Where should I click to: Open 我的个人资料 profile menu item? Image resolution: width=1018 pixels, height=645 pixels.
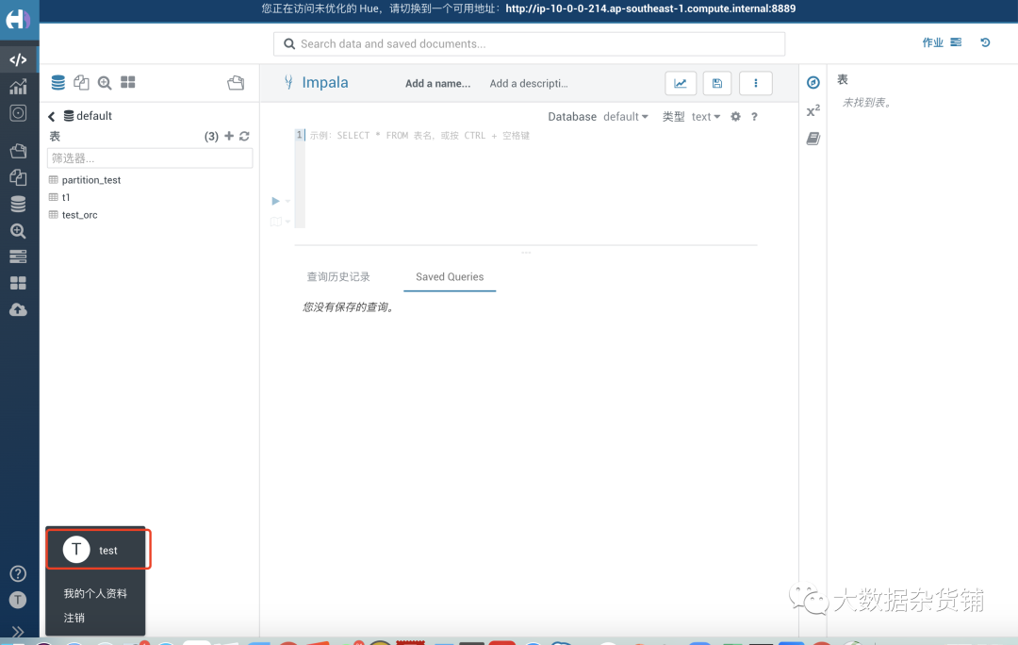point(95,593)
